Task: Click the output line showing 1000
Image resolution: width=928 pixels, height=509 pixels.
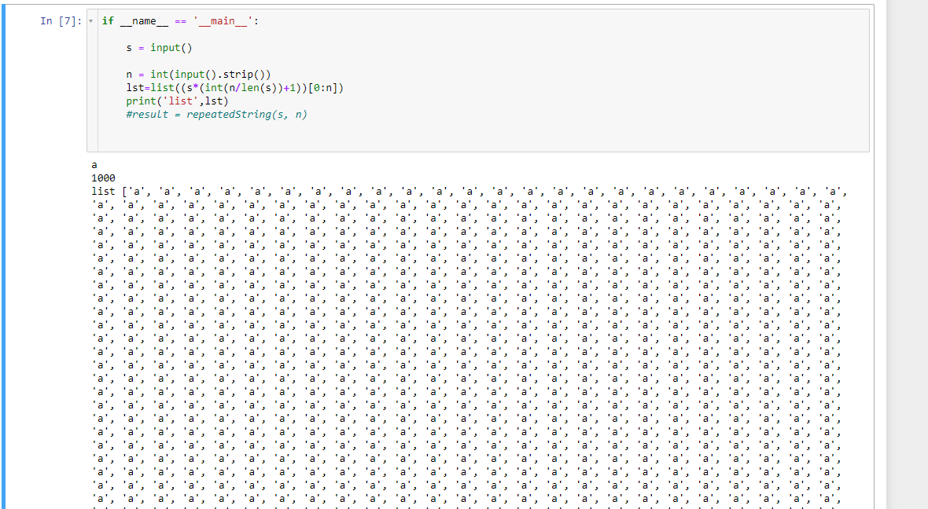Action: (x=104, y=178)
